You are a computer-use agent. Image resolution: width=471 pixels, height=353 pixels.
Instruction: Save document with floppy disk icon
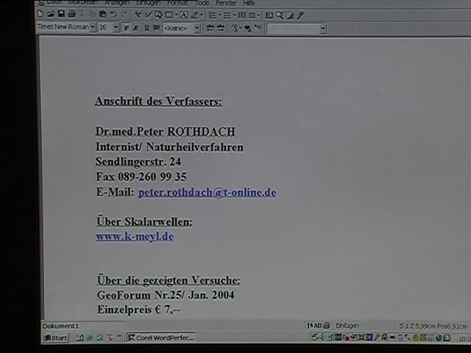pos(61,14)
